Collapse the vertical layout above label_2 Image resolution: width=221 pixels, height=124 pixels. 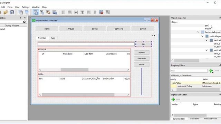[x=206, y=50]
